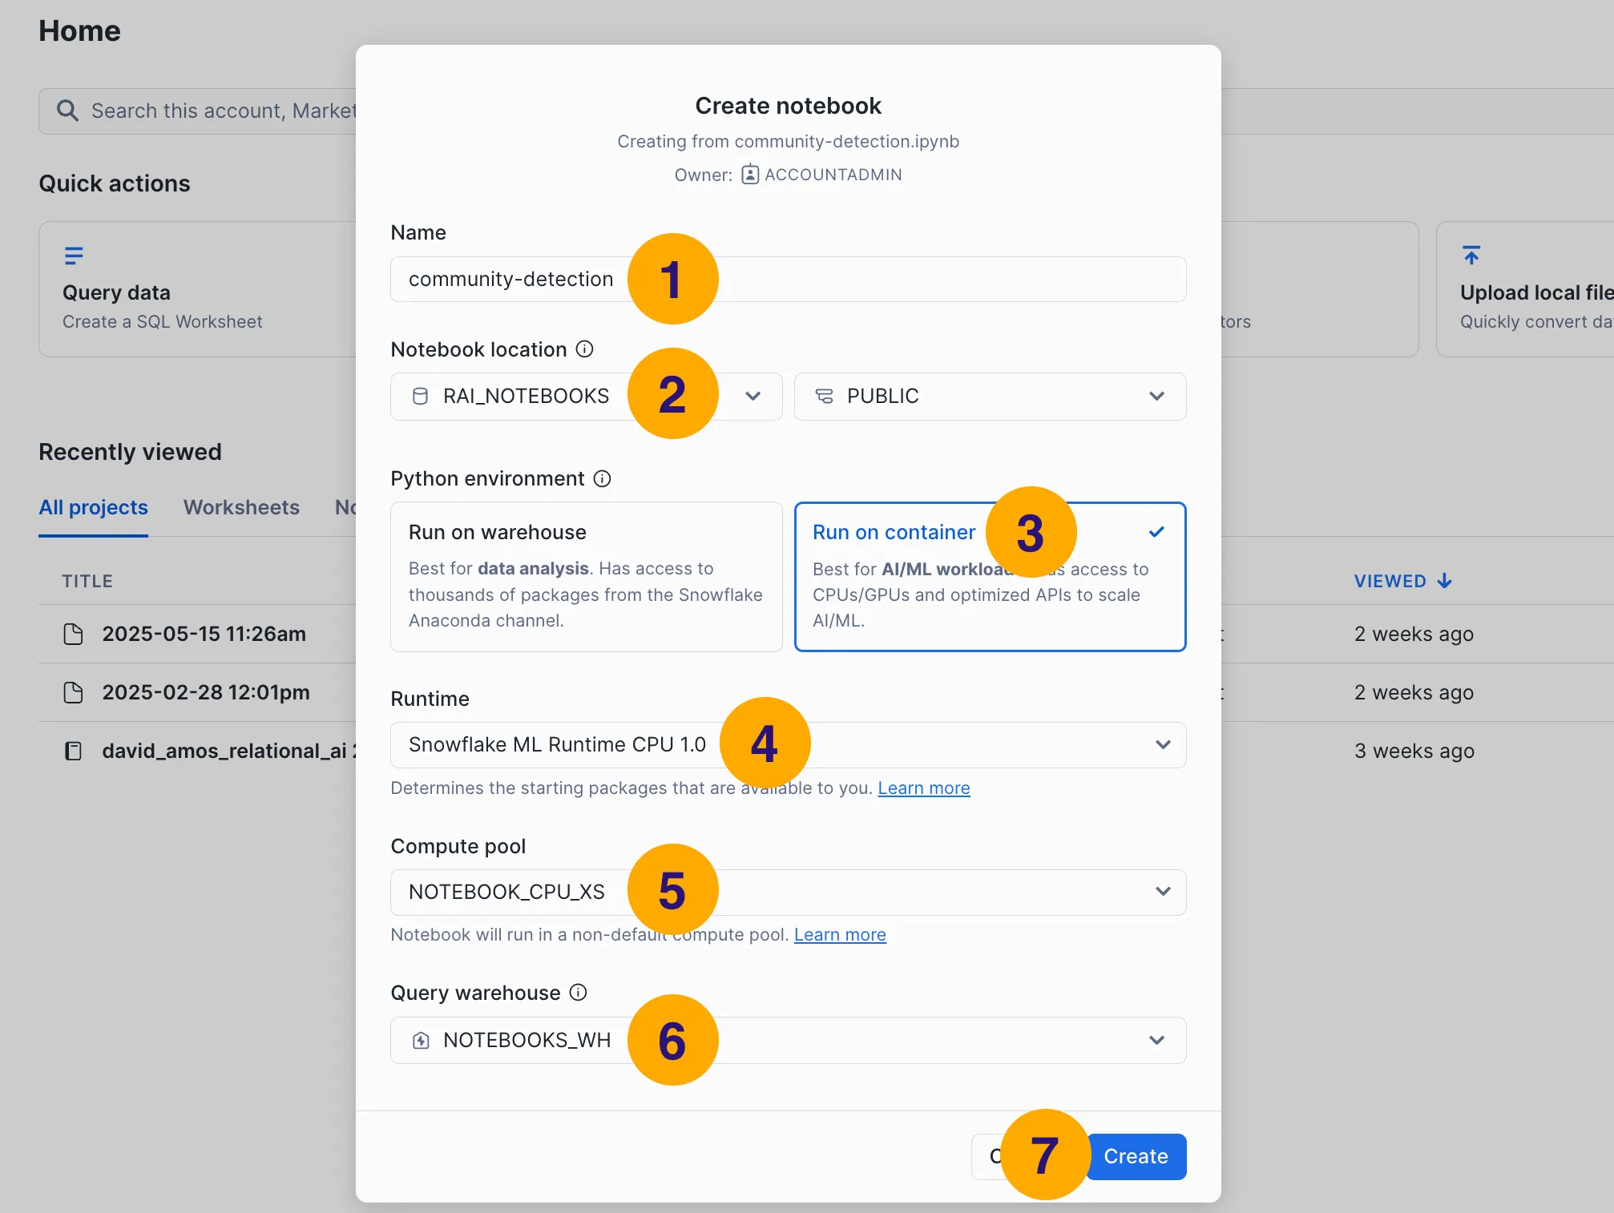Open Learn more link under Runtime
The image size is (1614, 1213).
pos(923,788)
